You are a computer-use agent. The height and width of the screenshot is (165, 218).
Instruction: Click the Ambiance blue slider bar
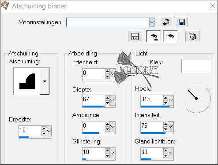(98, 133)
